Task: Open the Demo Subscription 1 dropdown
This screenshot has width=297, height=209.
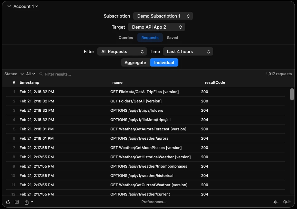Action: click(162, 16)
